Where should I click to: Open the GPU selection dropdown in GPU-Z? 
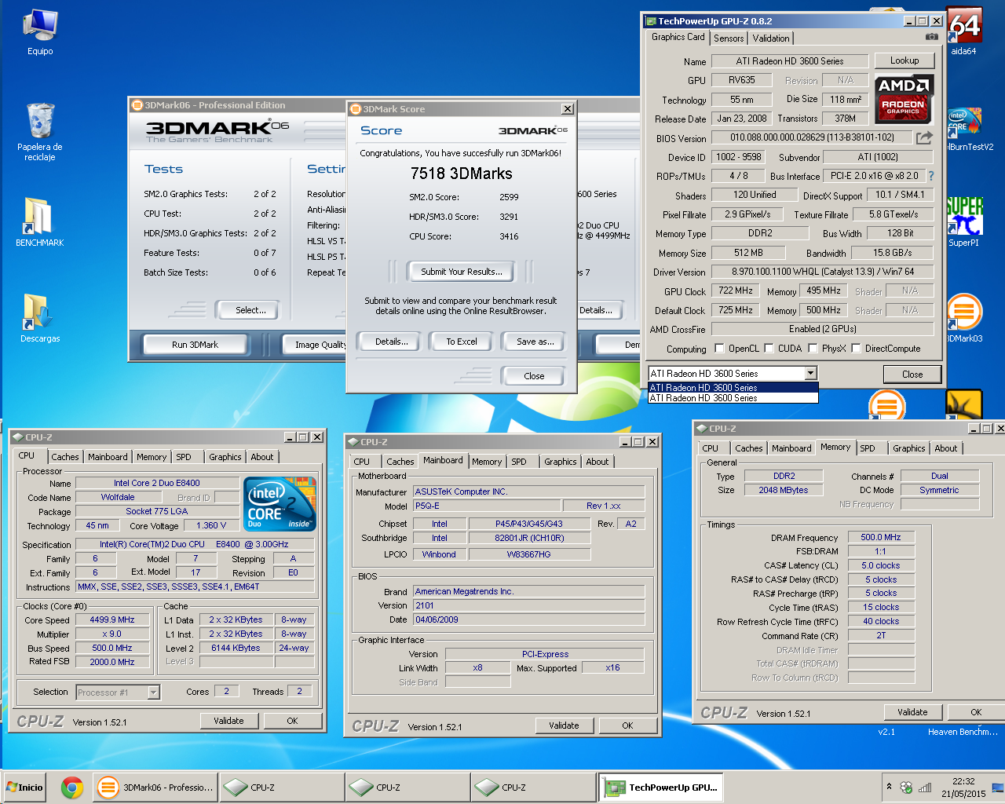(810, 374)
